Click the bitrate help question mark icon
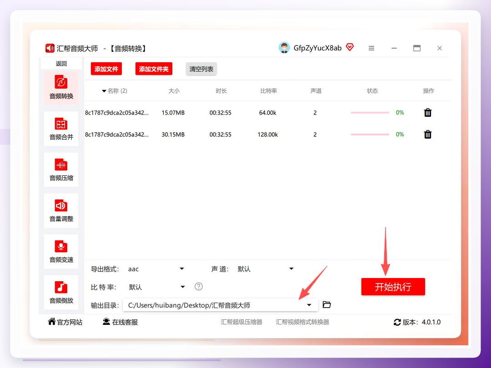Screen dimensions: 491x368 click(199, 287)
